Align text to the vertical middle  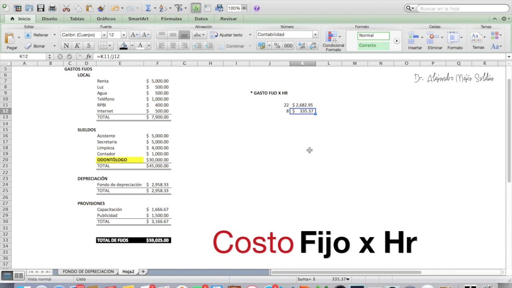click(173, 35)
